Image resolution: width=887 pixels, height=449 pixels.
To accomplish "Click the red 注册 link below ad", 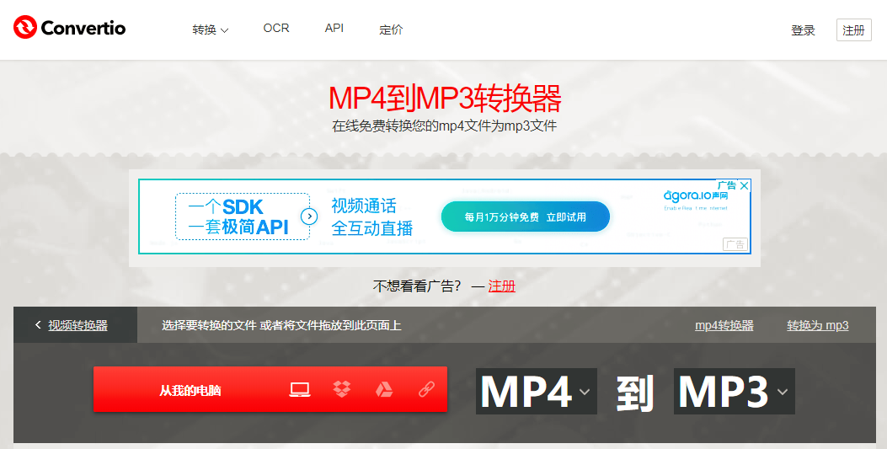I will (x=502, y=286).
